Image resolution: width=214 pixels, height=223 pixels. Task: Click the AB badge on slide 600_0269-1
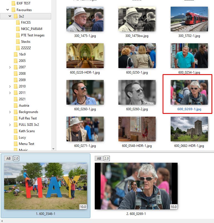pos(99,158)
